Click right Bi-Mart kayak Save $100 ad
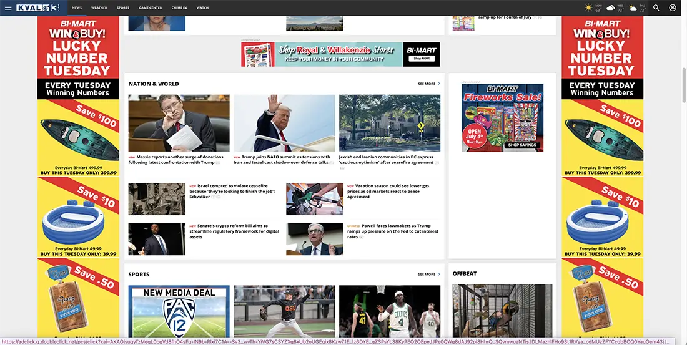687x345 pixels. pos(602,138)
